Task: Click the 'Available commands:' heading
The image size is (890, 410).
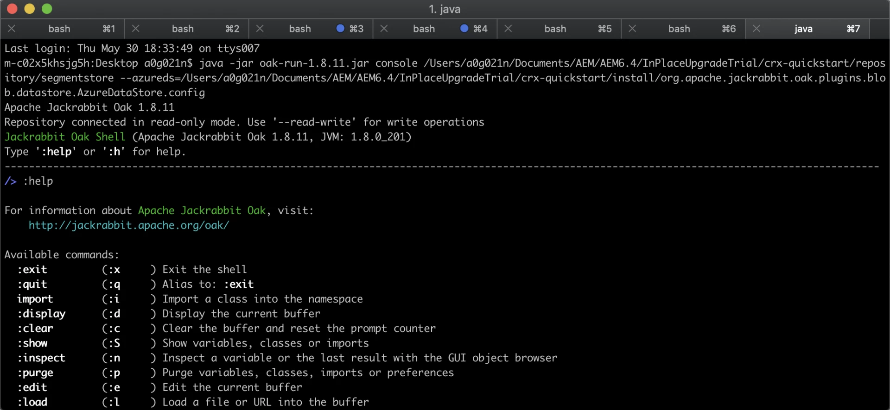Action: click(x=62, y=255)
